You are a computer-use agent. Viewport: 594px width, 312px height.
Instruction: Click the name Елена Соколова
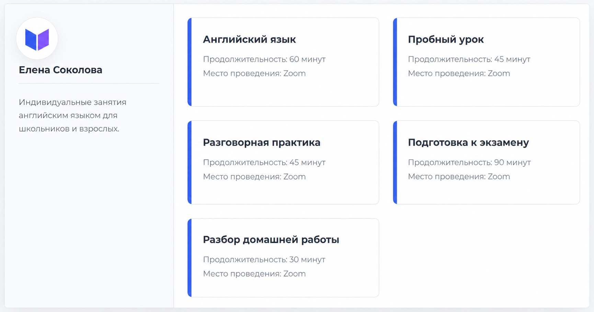(60, 70)
